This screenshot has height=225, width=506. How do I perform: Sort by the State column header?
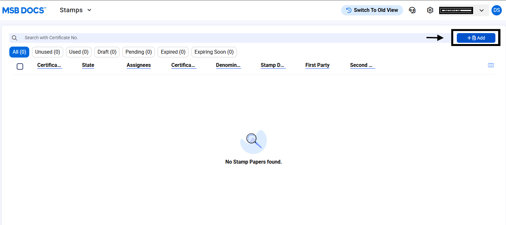[x=88, y=65]
